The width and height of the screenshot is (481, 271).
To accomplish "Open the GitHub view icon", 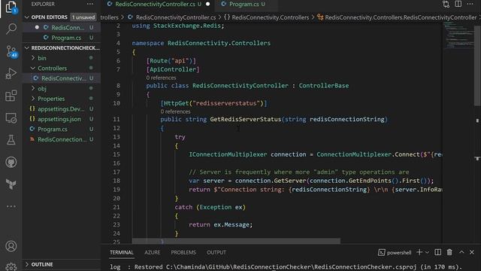I will point(11,163).
